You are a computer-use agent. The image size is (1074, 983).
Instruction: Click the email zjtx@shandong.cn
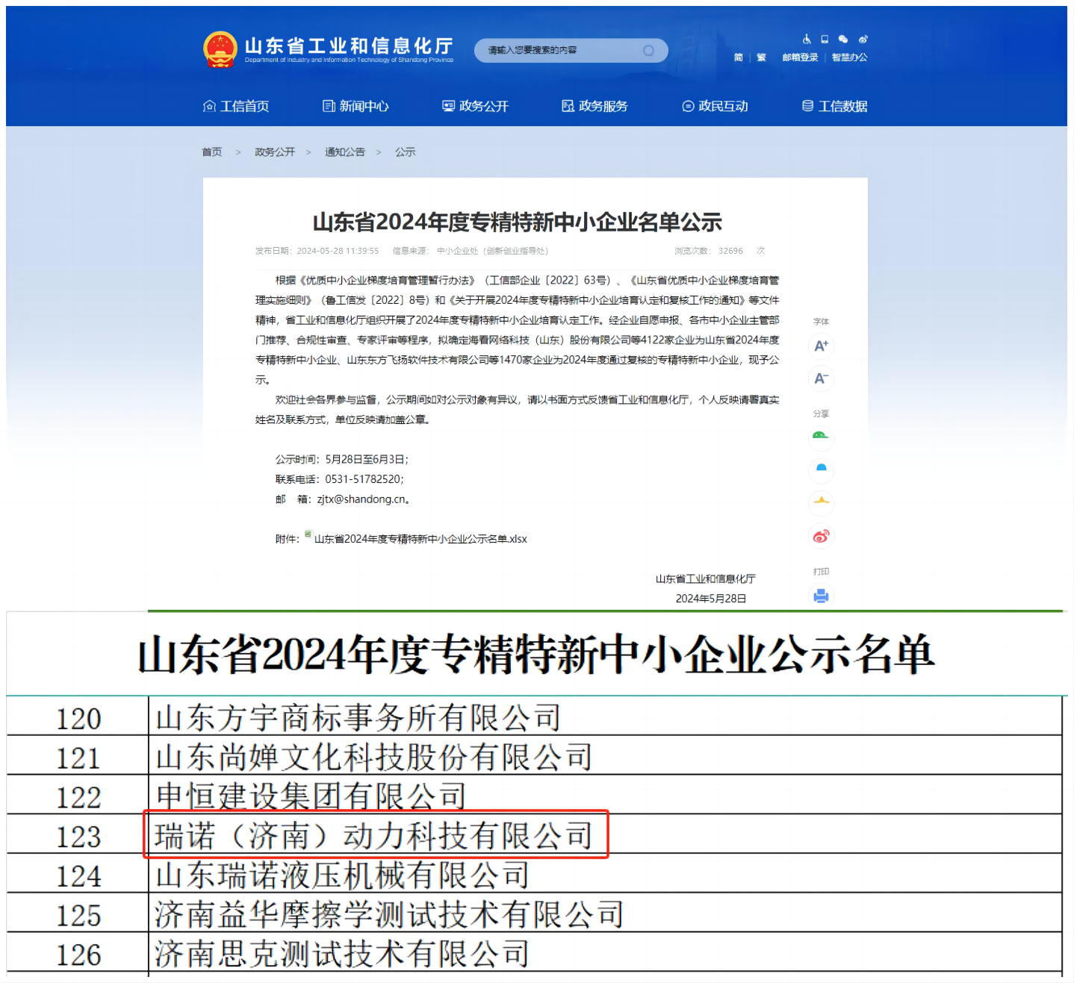coord(361,499)
